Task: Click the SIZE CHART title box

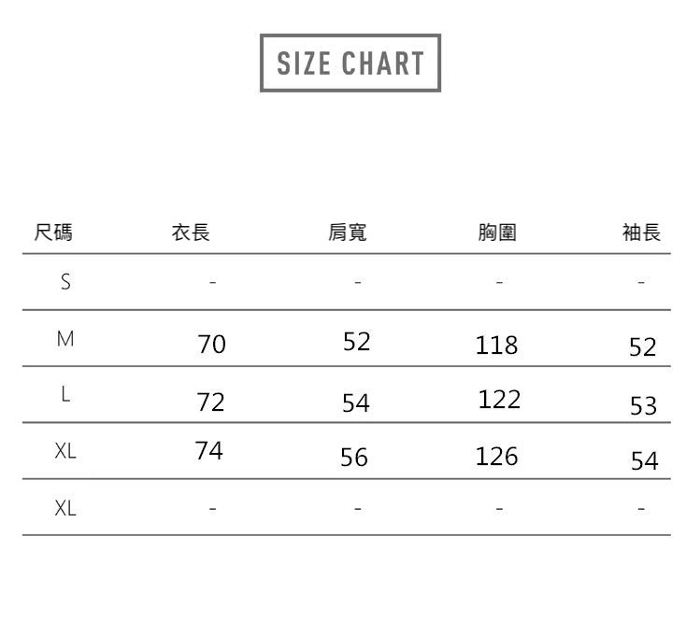Action: (350, 63)
